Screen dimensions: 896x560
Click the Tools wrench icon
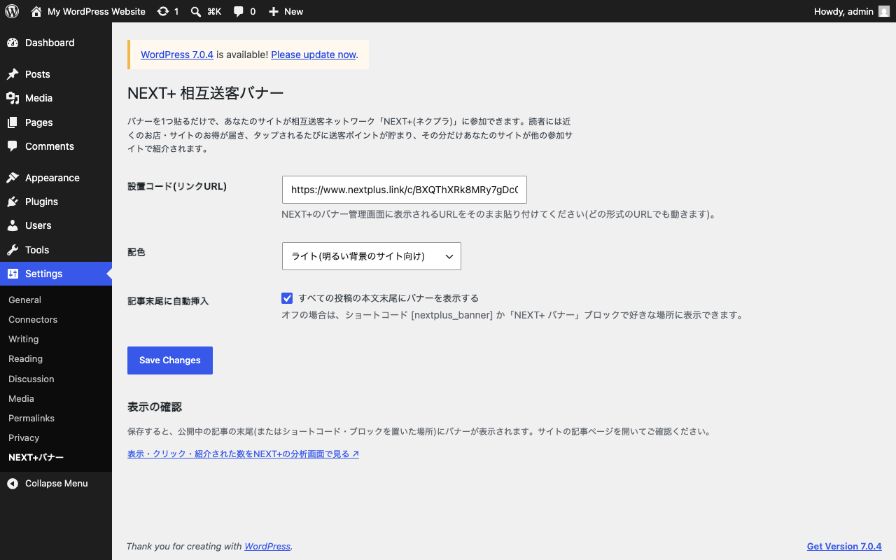(13, 250)
